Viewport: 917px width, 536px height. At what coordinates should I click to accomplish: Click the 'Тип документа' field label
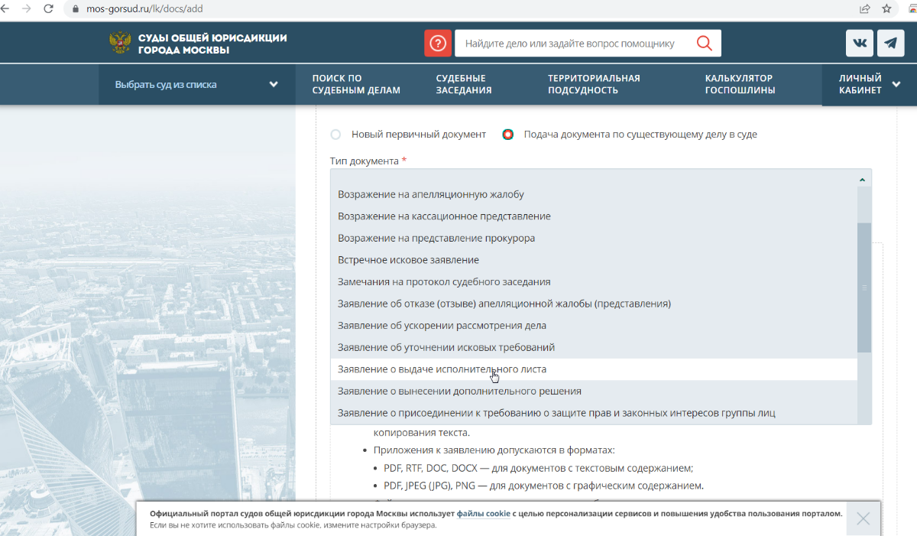click(x=368, y=161)
